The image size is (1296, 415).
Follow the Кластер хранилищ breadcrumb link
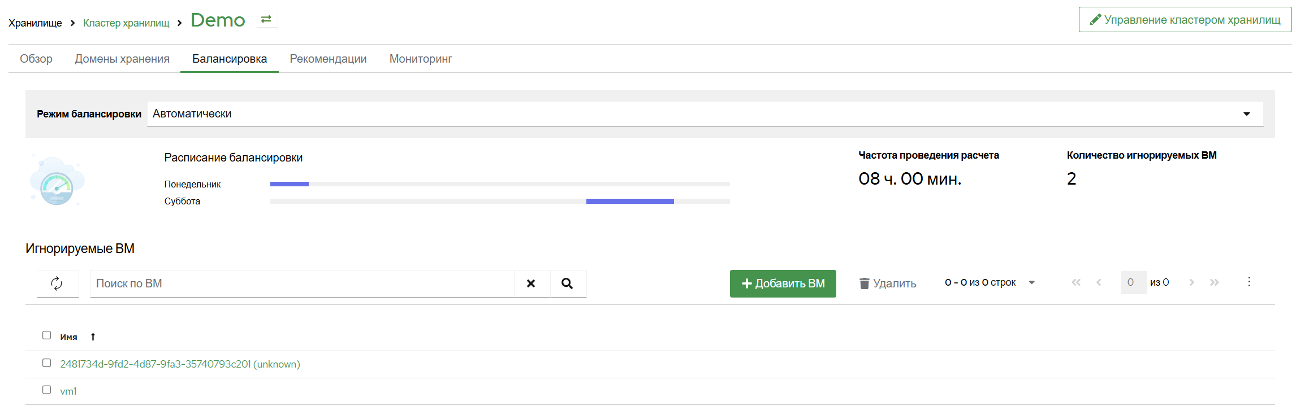tap(126, 23)
